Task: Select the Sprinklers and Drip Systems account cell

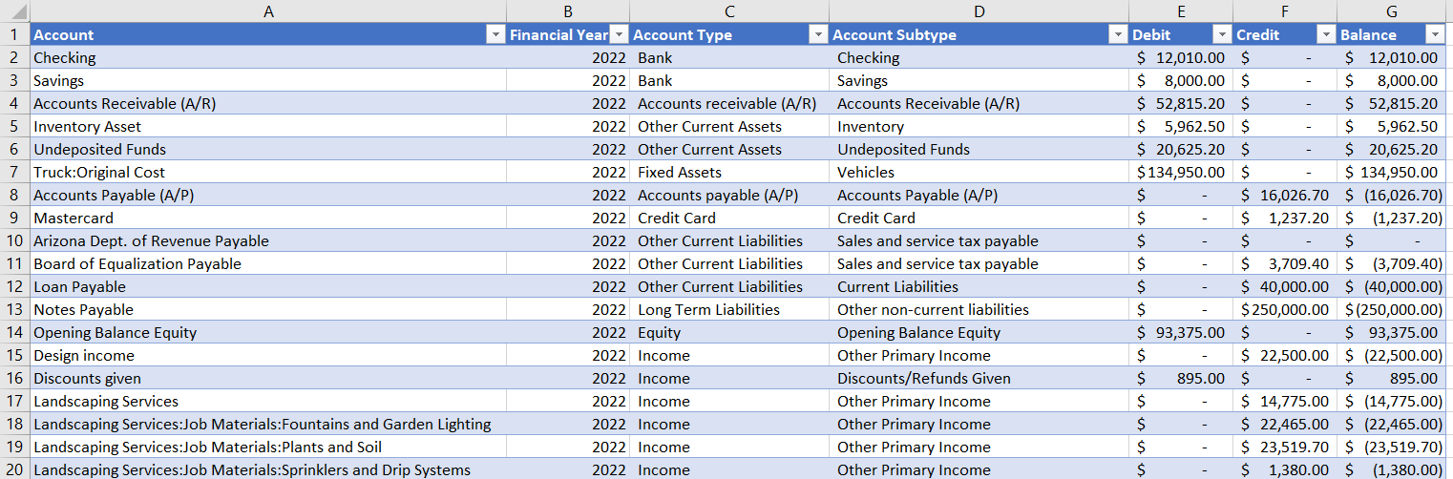Action: (268, 469)
